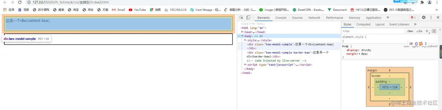
Task: Toggle the .cls class editor
Action: click(x=419, y=31)
